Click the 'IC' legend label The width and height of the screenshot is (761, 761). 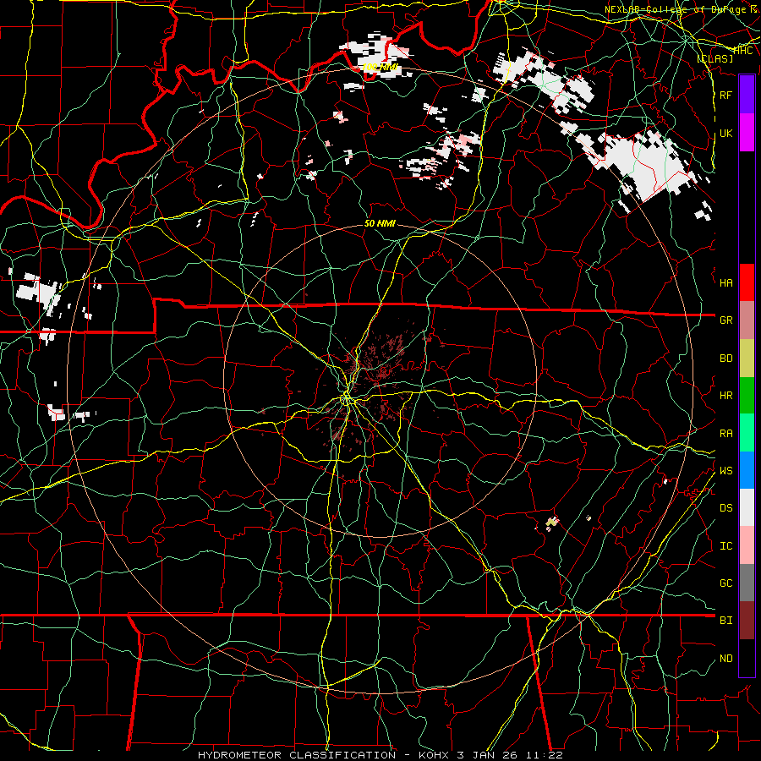coord(725,546)
